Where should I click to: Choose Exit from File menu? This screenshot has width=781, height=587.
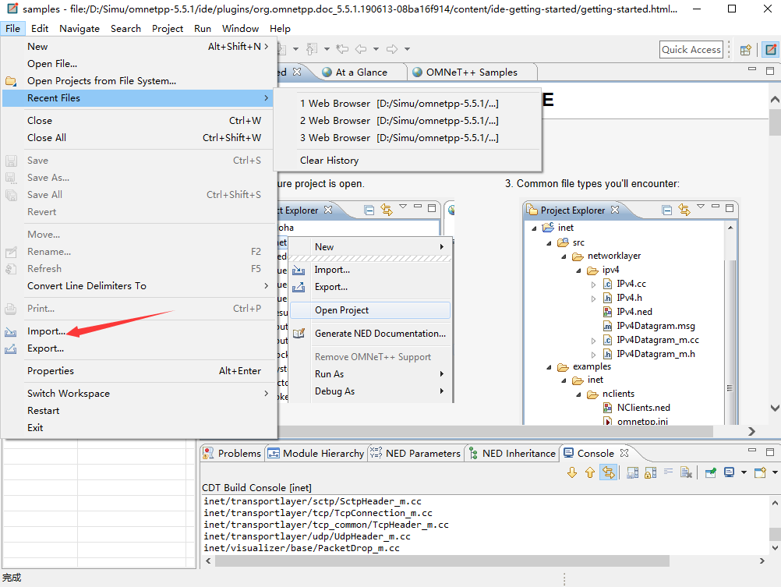click(139, 427)
